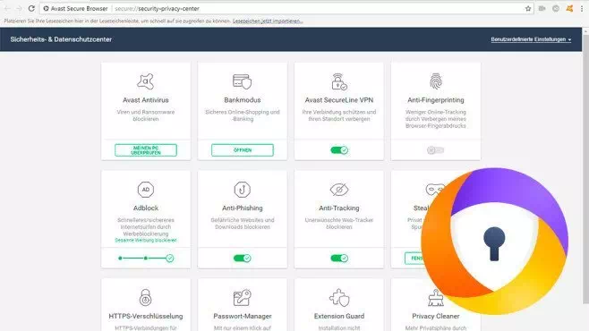Turn off the Anti-Tracking switch
This screenshot has height=331, width=589.
click(x=339, y=259)
